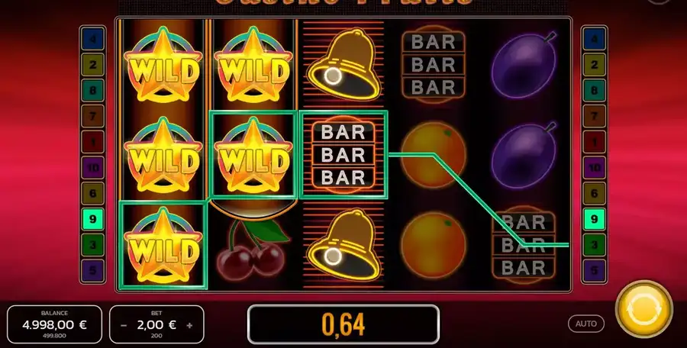This screenshot has height=348, width=687.
Task: Decrease bet with minus button
Action: (124, 326)
